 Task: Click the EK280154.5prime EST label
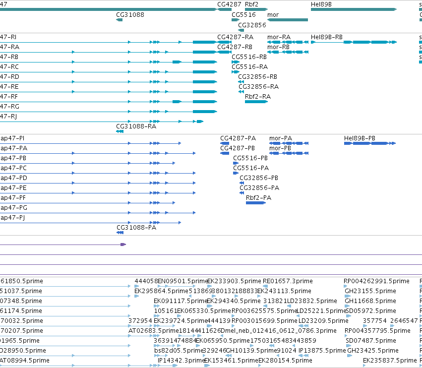[285, 361]
